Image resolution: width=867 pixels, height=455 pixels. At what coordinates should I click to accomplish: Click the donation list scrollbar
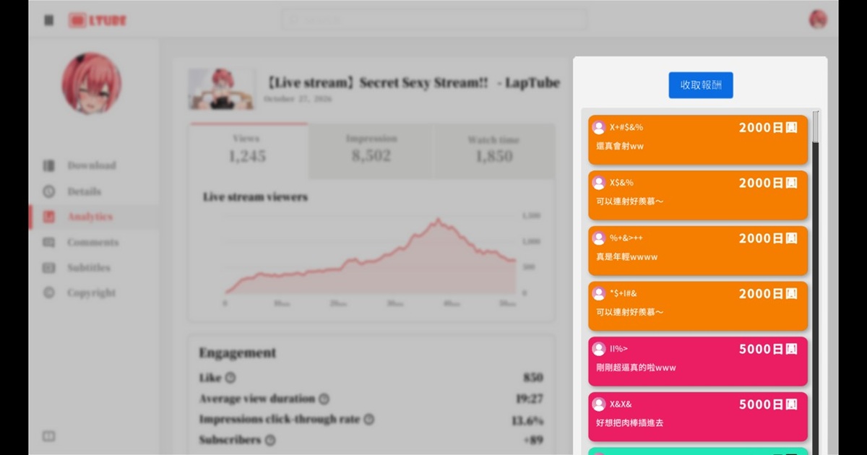(x=816, y=282)
